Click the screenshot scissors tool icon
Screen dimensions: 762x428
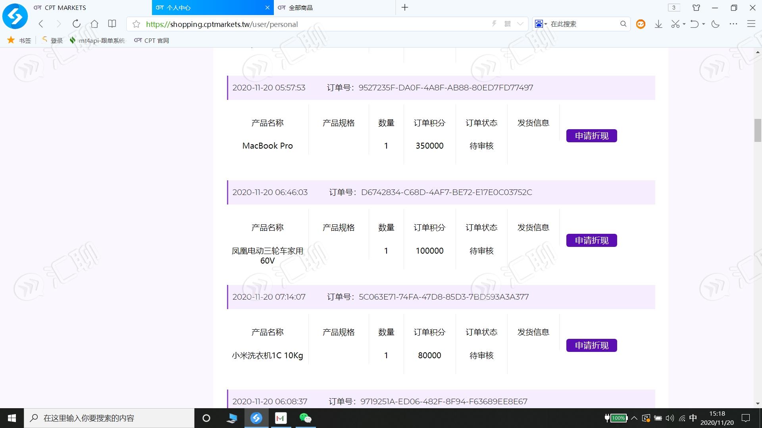[x=675, y=24]
